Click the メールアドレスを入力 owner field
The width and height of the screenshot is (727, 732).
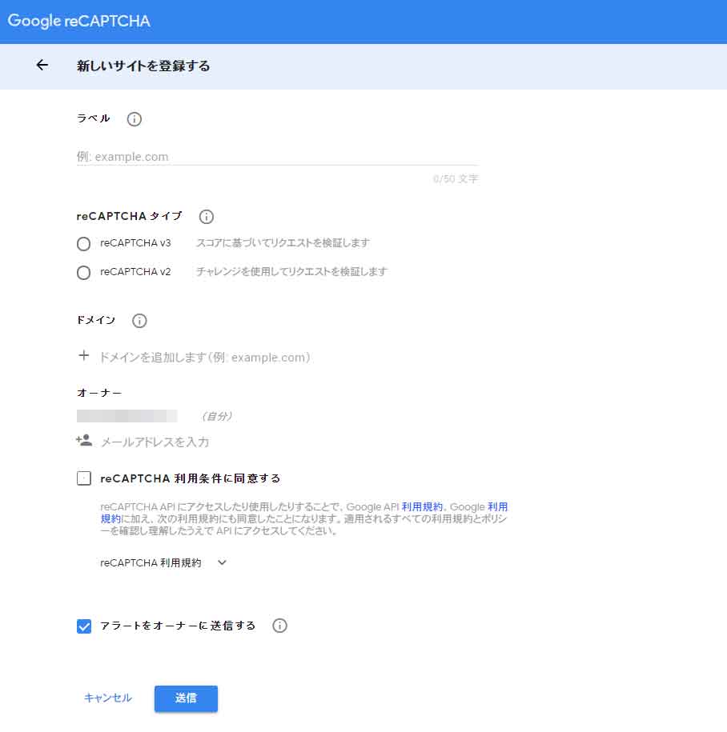(155, 442)
